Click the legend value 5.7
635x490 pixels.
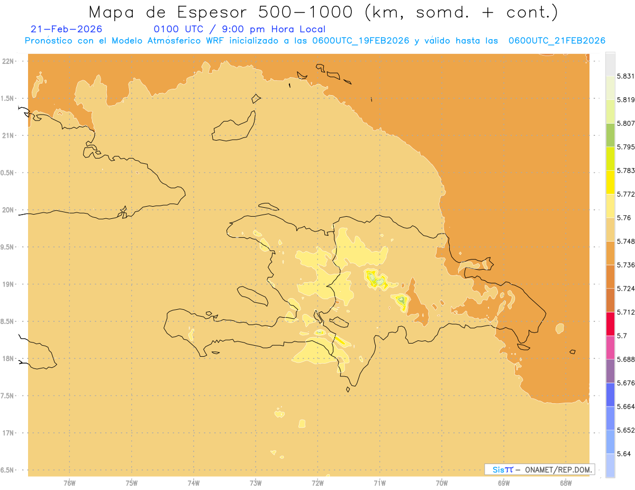point(622,335)
